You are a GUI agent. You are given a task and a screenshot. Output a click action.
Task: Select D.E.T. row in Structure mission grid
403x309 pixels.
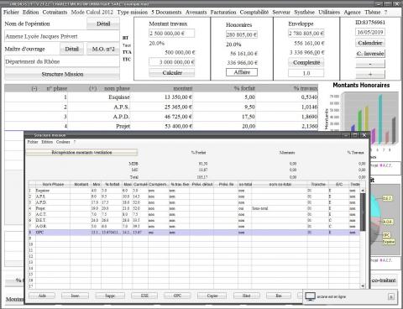194,220
